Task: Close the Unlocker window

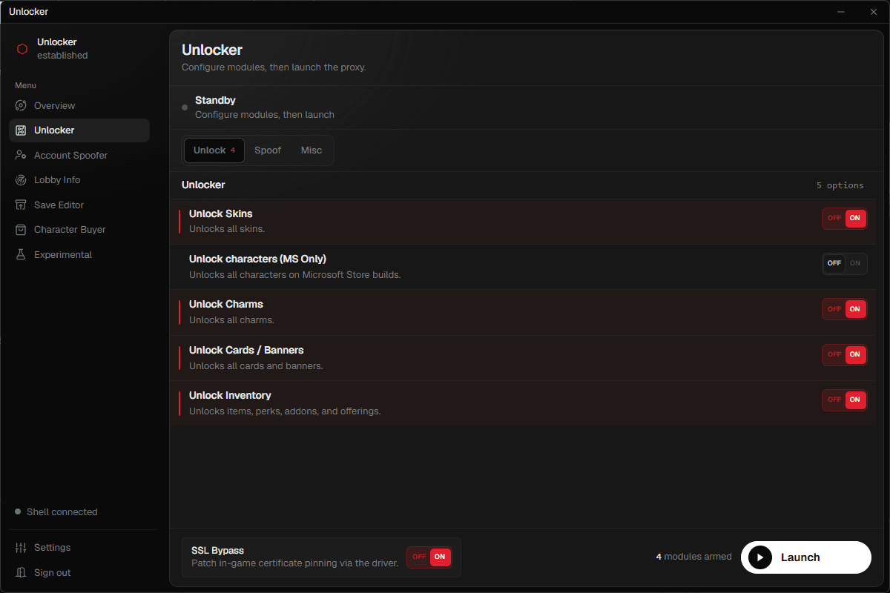Action: [874, 12]
